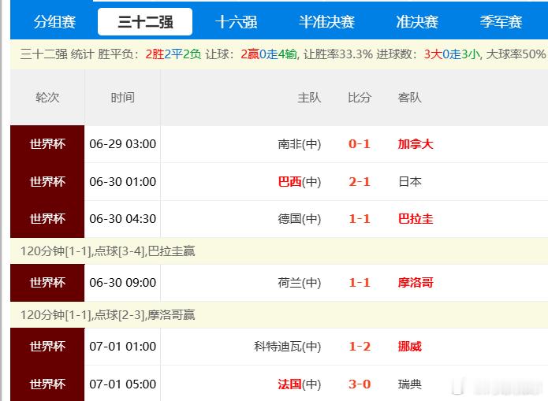The width and height of the screenshot is (548, 401).
Task: Click the 2赢0走4输 handicap statistic
Action: pyautogui.click(x=269, y=54)
